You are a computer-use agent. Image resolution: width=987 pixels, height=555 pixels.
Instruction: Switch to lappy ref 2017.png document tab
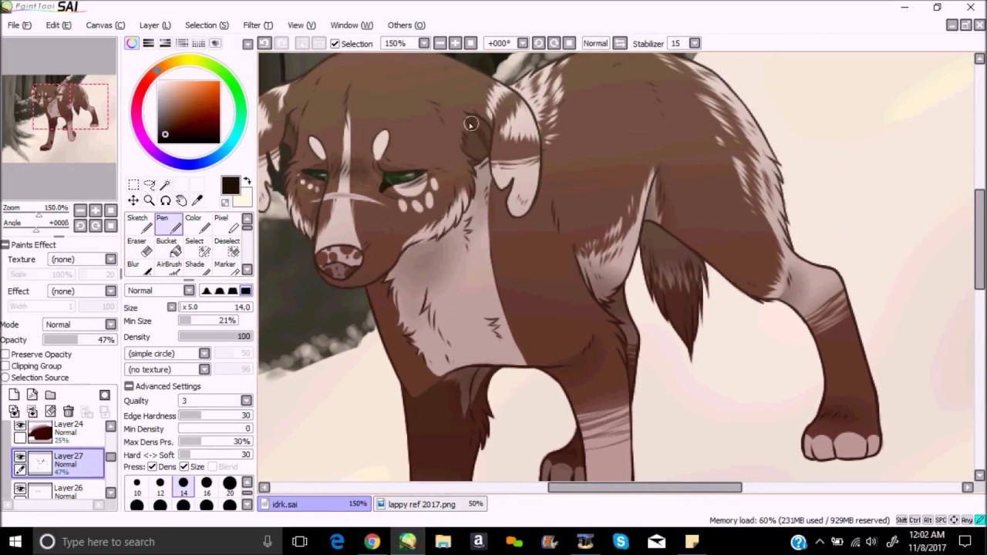click(429, 504)
